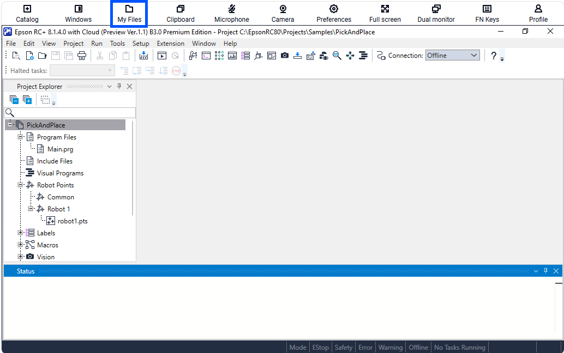Open the Command window terminal icon
Image resolution: width=564 pixels, height=353 pixels.
click(x=206, y=56)
